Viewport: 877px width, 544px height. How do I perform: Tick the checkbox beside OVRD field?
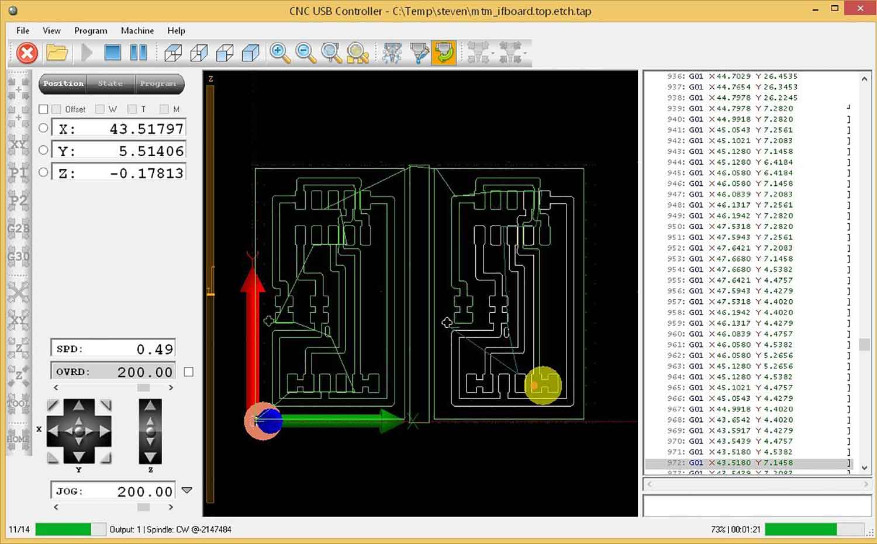[188, 372]
